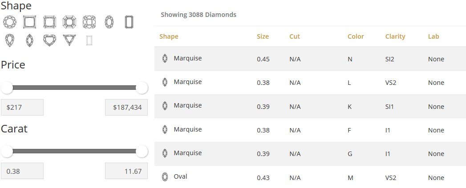The width and height of the screenshot is (466, 188).
Task: Select the Heart shape filter icon
Action: 50,40
